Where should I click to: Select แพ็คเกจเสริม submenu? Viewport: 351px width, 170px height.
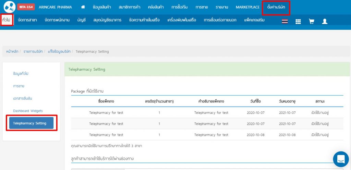(255, 20)
